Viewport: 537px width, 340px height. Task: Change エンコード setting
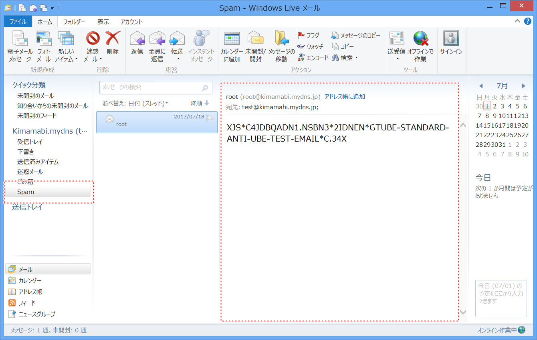(313, 58)
